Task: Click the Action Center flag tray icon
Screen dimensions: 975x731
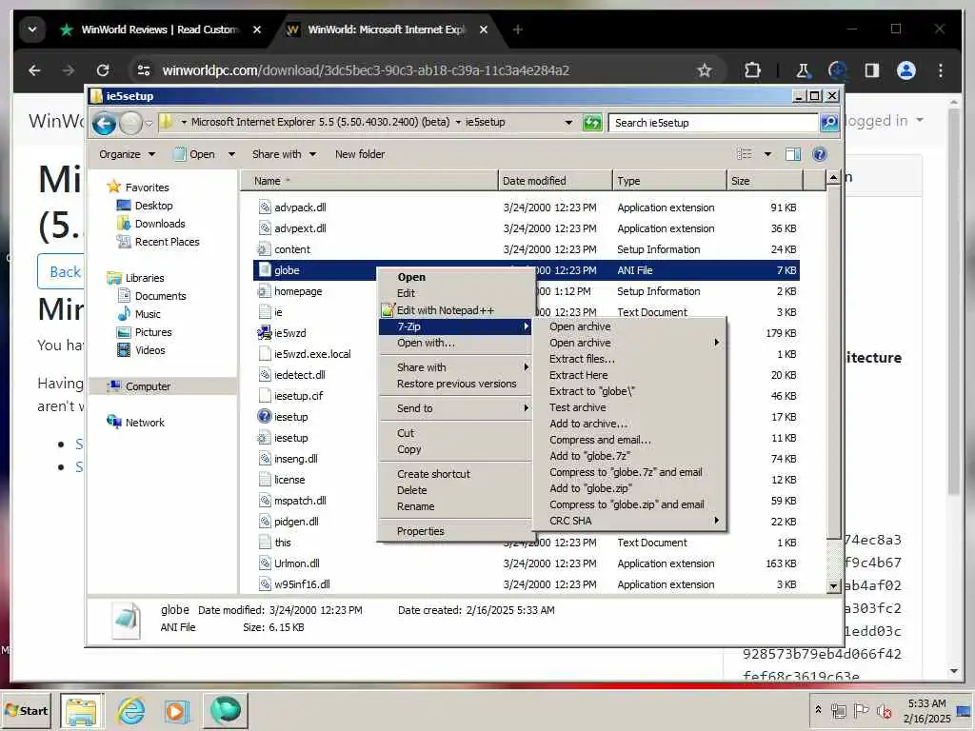Action: [x=861, y=710]
